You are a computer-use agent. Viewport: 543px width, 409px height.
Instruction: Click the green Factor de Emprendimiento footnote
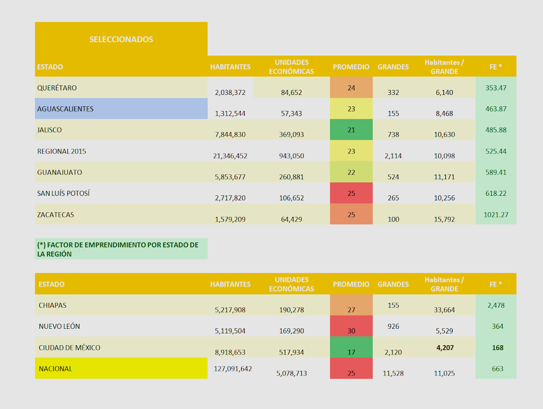[x=121, y=249]
